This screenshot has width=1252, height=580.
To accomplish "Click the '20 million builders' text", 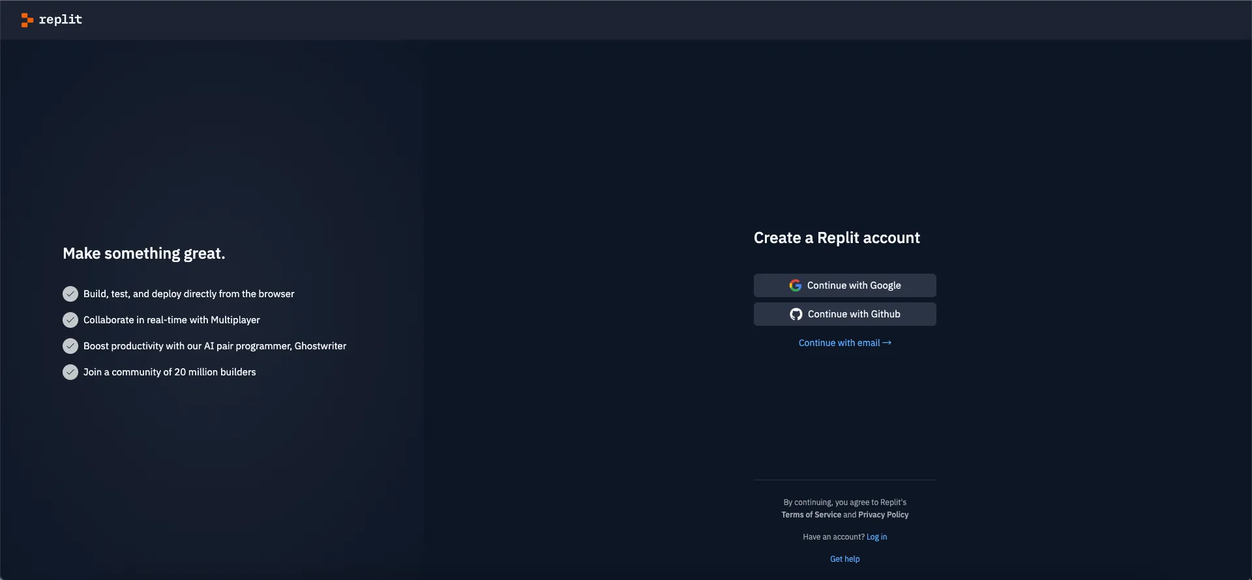I will click(x=215, y=372).
